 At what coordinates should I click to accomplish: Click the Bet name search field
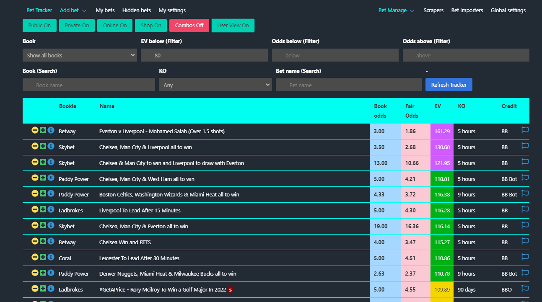pos(348,85)
